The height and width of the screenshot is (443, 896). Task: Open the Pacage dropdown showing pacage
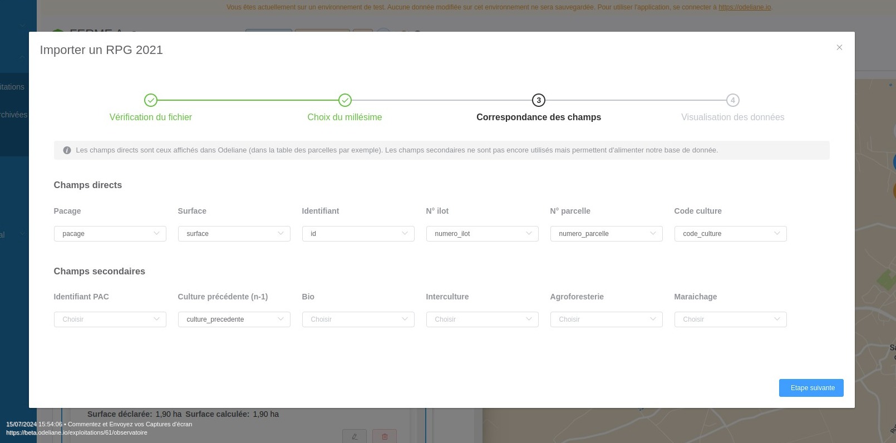pos(110,234)
